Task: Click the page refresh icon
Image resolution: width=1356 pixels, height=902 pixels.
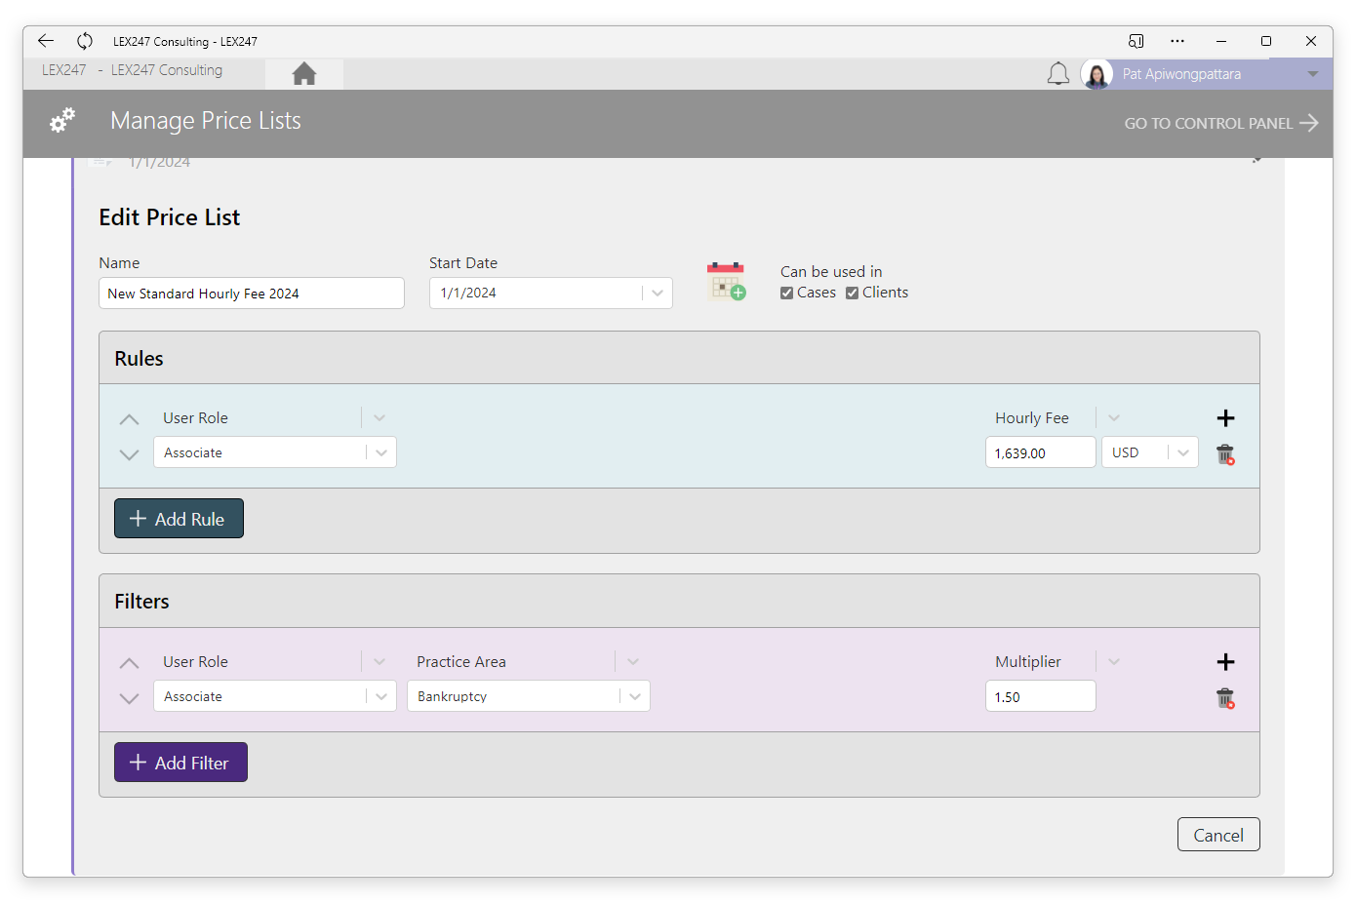Action: click(85, 41)
